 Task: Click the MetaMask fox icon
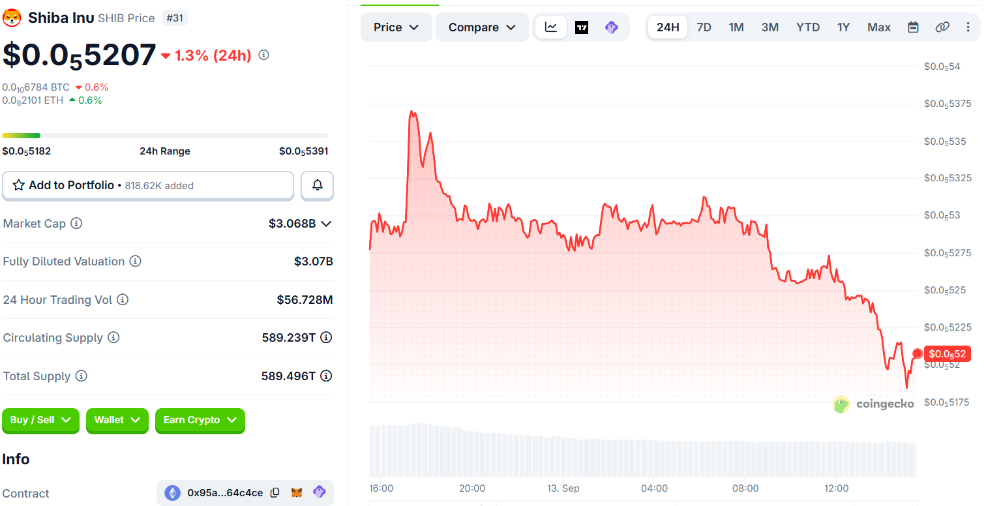pyautogui.click(x=297, y=493)
